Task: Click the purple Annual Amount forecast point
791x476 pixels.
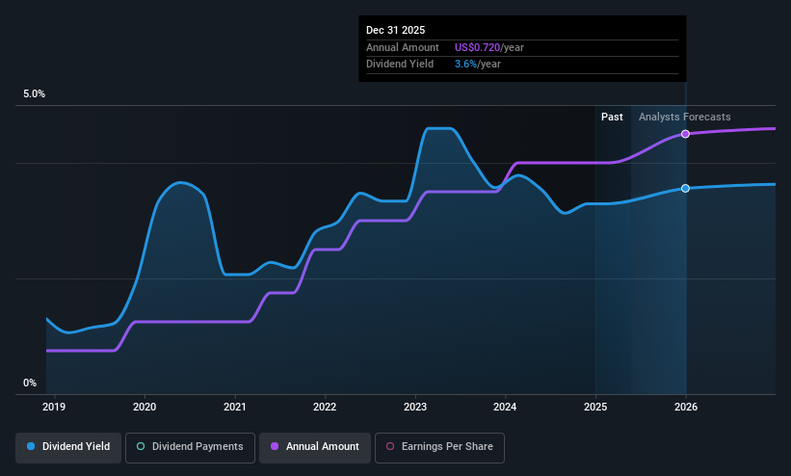Action: (685, 134)
